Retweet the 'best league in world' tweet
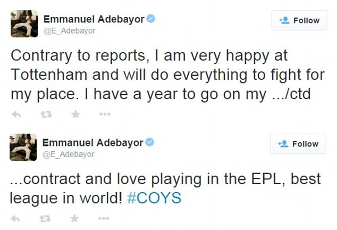 45,218
